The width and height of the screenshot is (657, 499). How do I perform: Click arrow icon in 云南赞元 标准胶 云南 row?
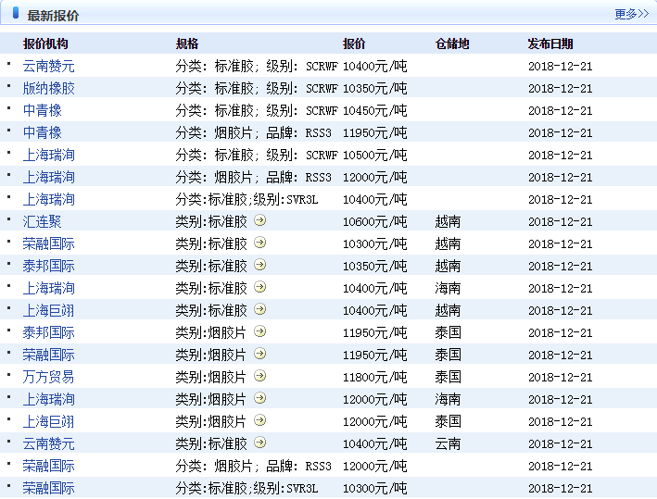(259, 443)
